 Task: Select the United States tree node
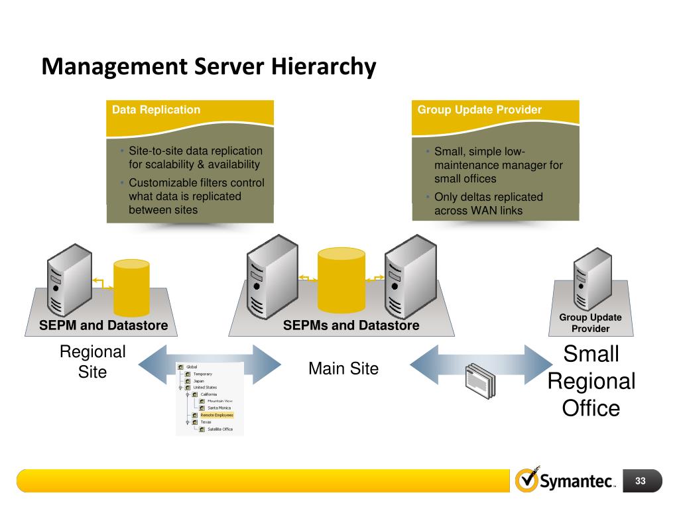[x=201, y=387]
